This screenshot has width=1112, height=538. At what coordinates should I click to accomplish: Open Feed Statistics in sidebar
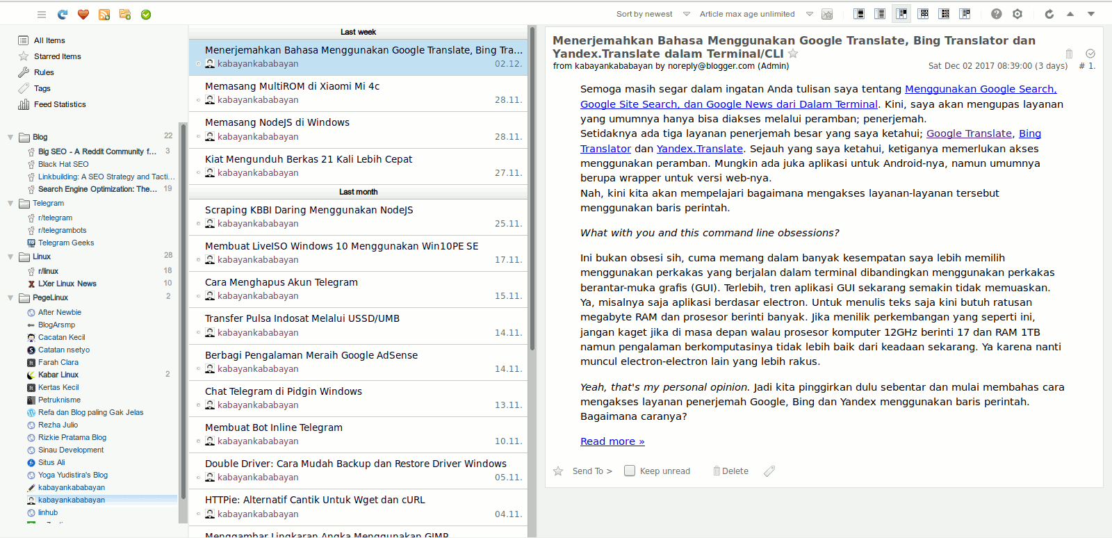pos(60,104)
